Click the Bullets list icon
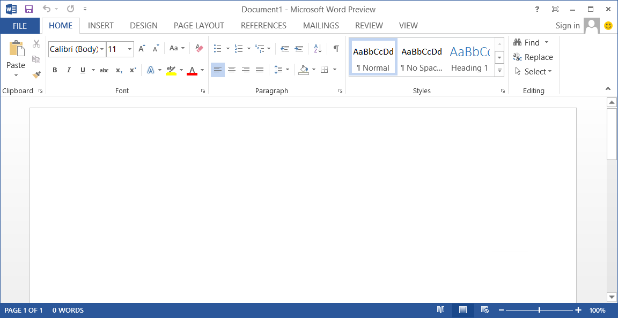 click(218, 48)
